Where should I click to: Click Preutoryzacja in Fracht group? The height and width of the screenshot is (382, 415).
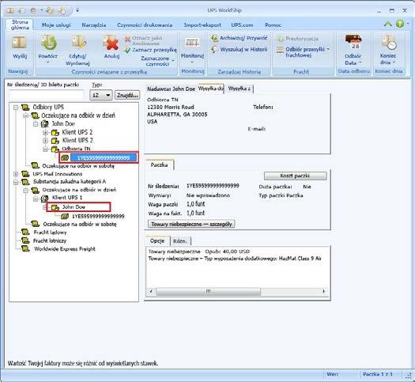[297, 39]
